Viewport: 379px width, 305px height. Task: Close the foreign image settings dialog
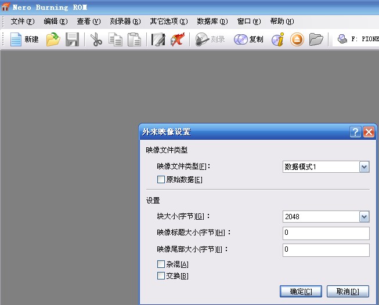[x=369, y=132]
